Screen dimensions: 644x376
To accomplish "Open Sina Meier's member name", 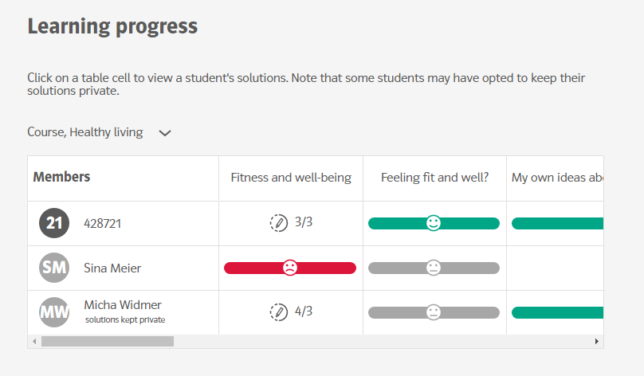I will [112, 268].
